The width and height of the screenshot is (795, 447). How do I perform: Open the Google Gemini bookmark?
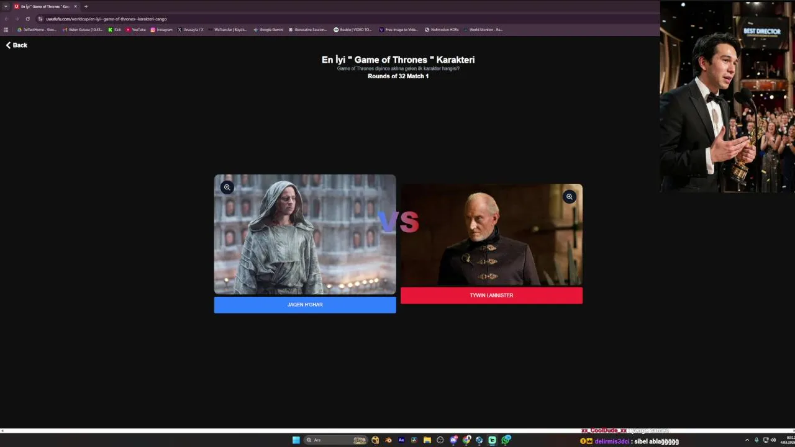pos(268,30)
